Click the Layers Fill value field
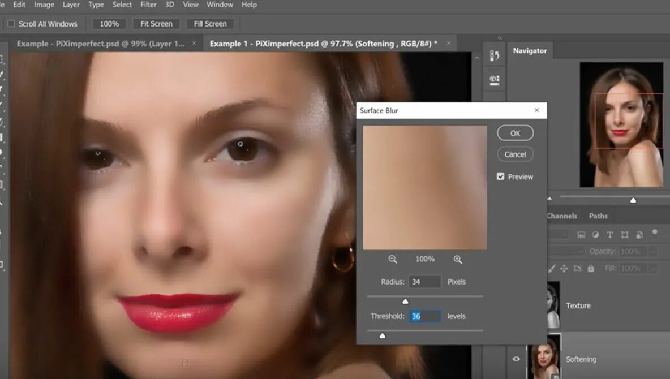The height and width of the screenshot is (379, 670). tap(634, 268)
